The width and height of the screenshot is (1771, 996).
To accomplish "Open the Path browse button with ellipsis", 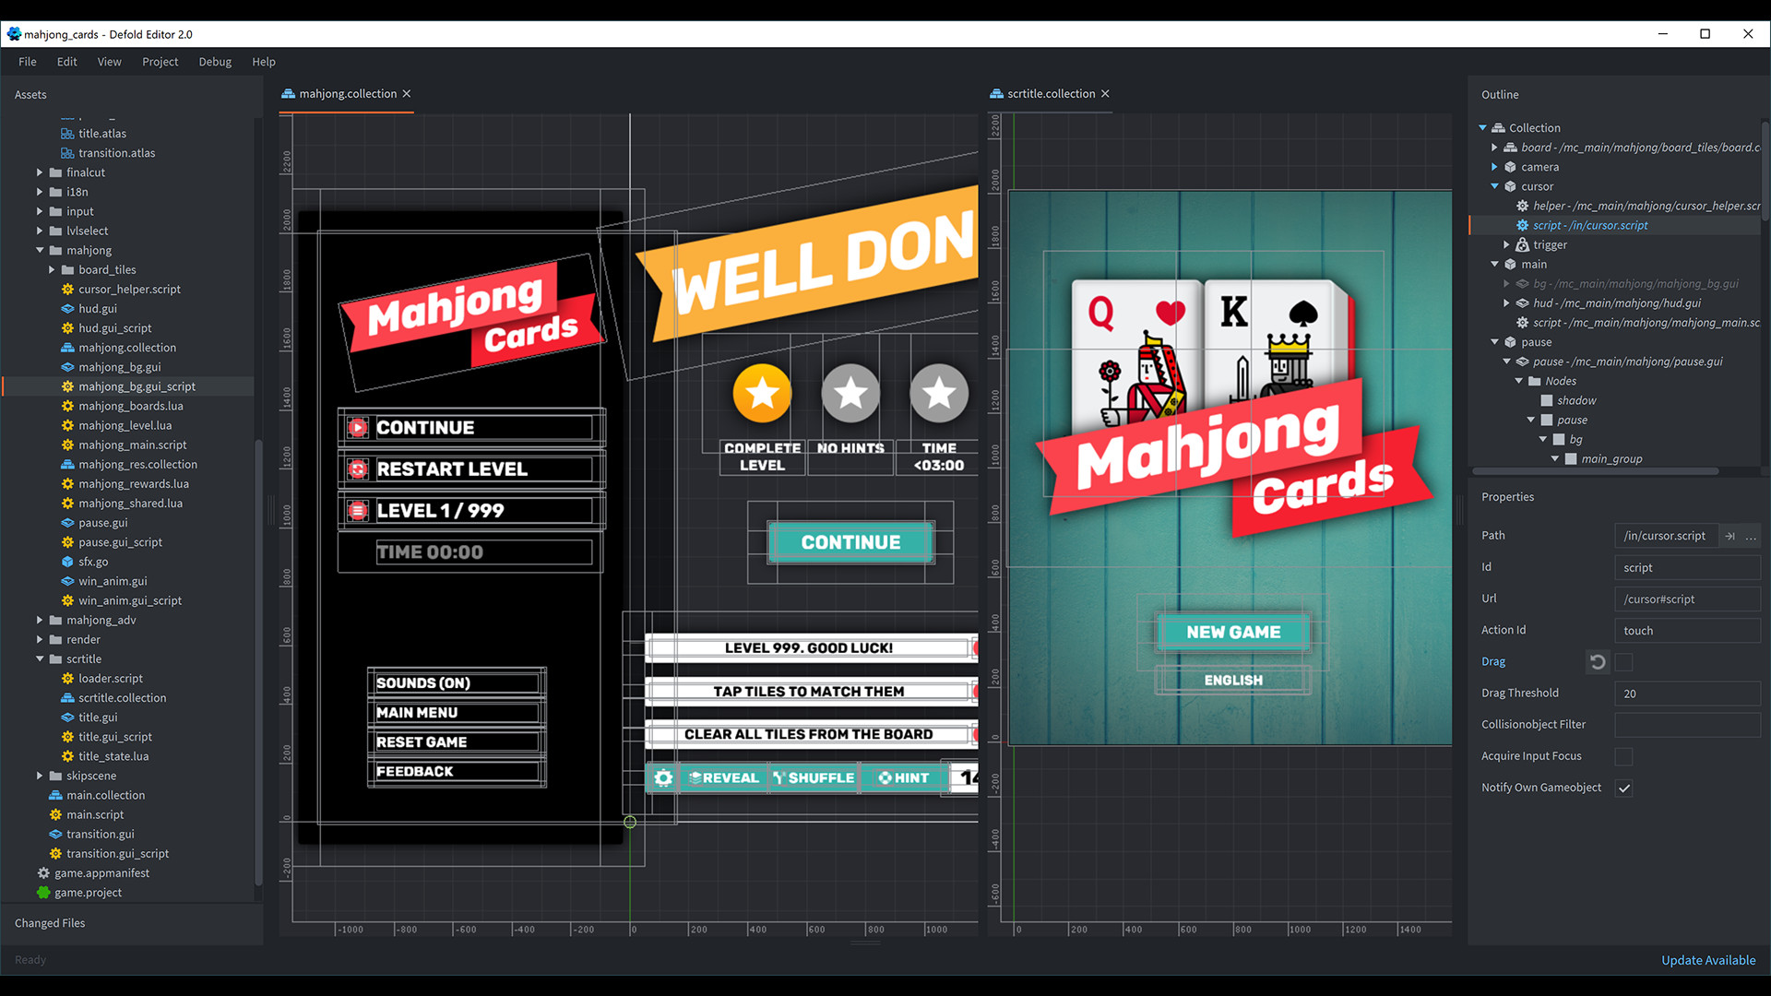I will (x=1751, y=536).
